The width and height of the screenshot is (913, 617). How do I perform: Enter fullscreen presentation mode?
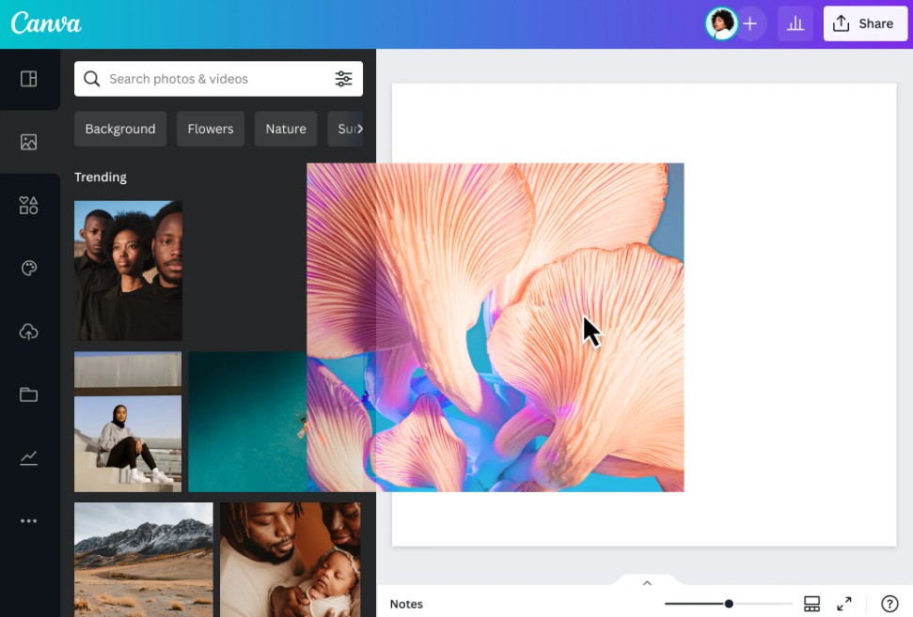pyautogui.click(x=844, y=604)
